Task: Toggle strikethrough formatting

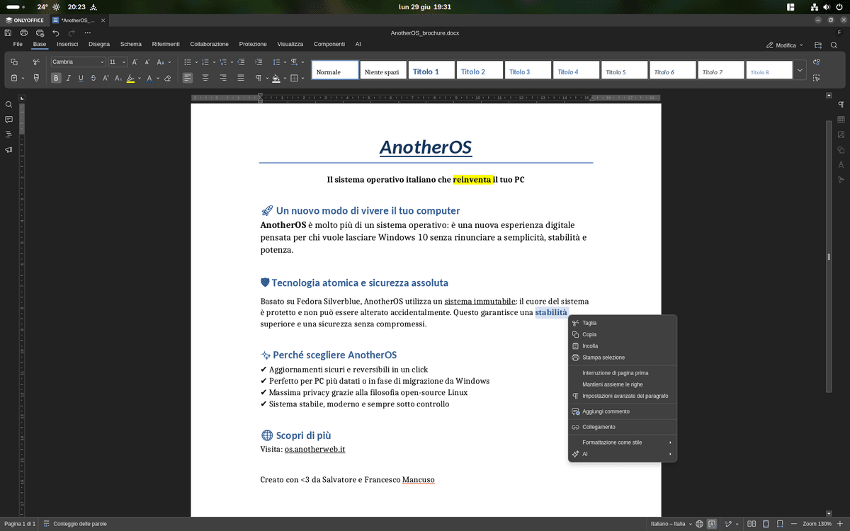Action: pyautogui.click(x=93, y=78)
